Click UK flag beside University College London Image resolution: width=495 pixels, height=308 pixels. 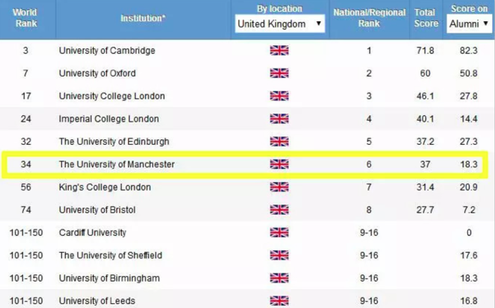click(x=279, y=96)
